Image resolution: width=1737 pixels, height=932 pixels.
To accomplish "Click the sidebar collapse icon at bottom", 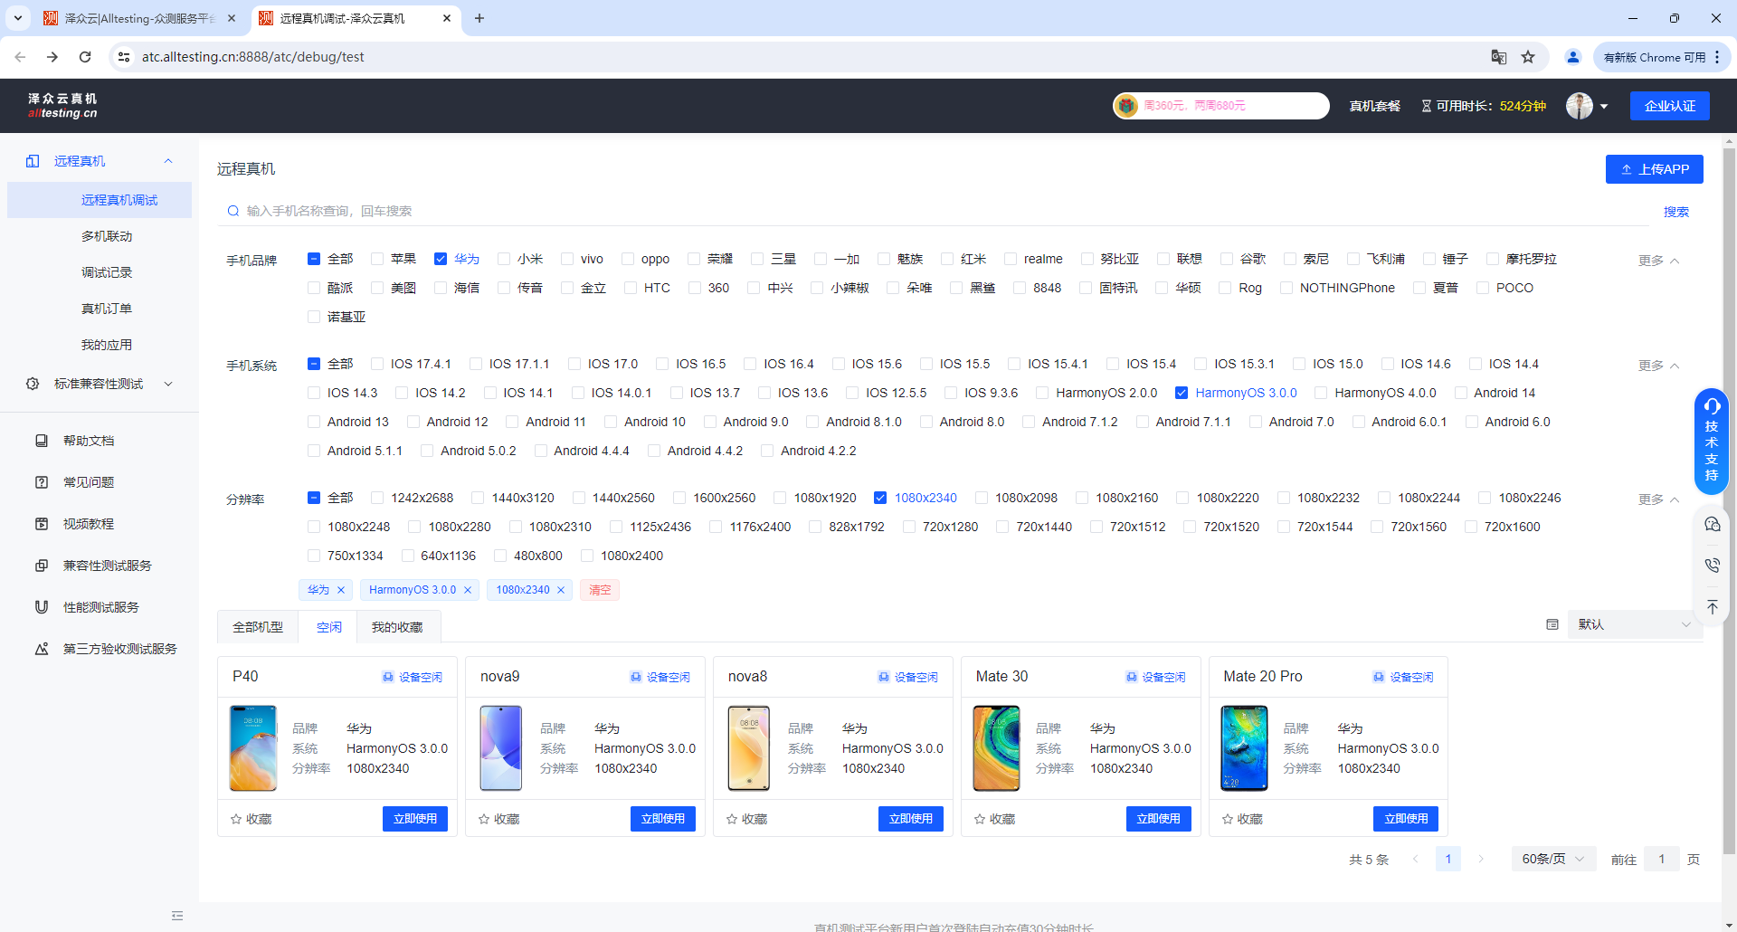I will coord(177,916).
